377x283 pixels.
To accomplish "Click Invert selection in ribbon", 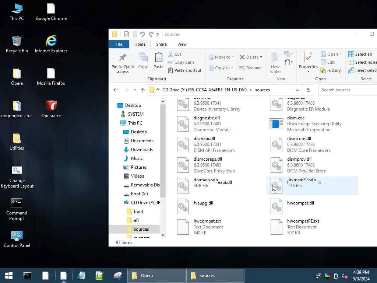I will [363, 70].
